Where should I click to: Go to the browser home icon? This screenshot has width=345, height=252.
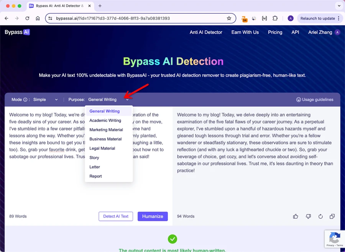[38, 18]
